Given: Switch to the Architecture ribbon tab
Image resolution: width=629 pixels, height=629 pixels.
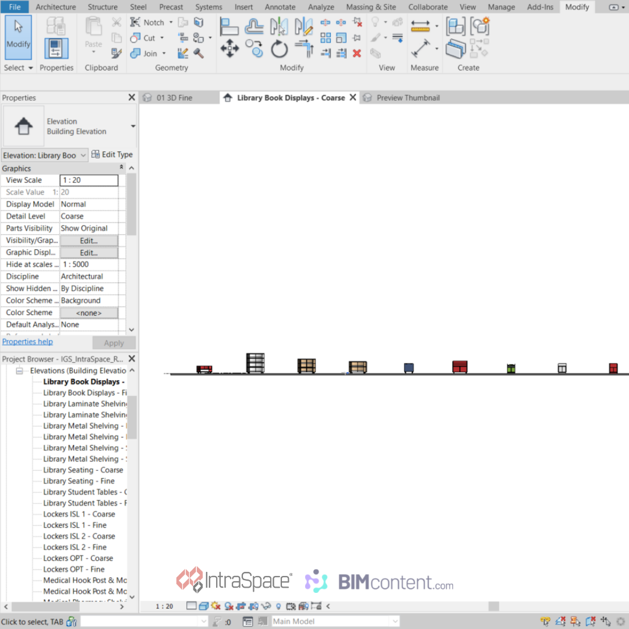Looking at the screenshot, I should (x=56, y=7).
